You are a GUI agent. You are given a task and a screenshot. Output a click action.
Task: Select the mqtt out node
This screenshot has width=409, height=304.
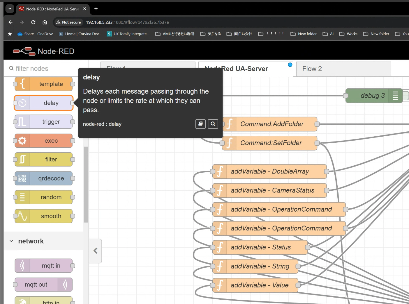point(44,285)
